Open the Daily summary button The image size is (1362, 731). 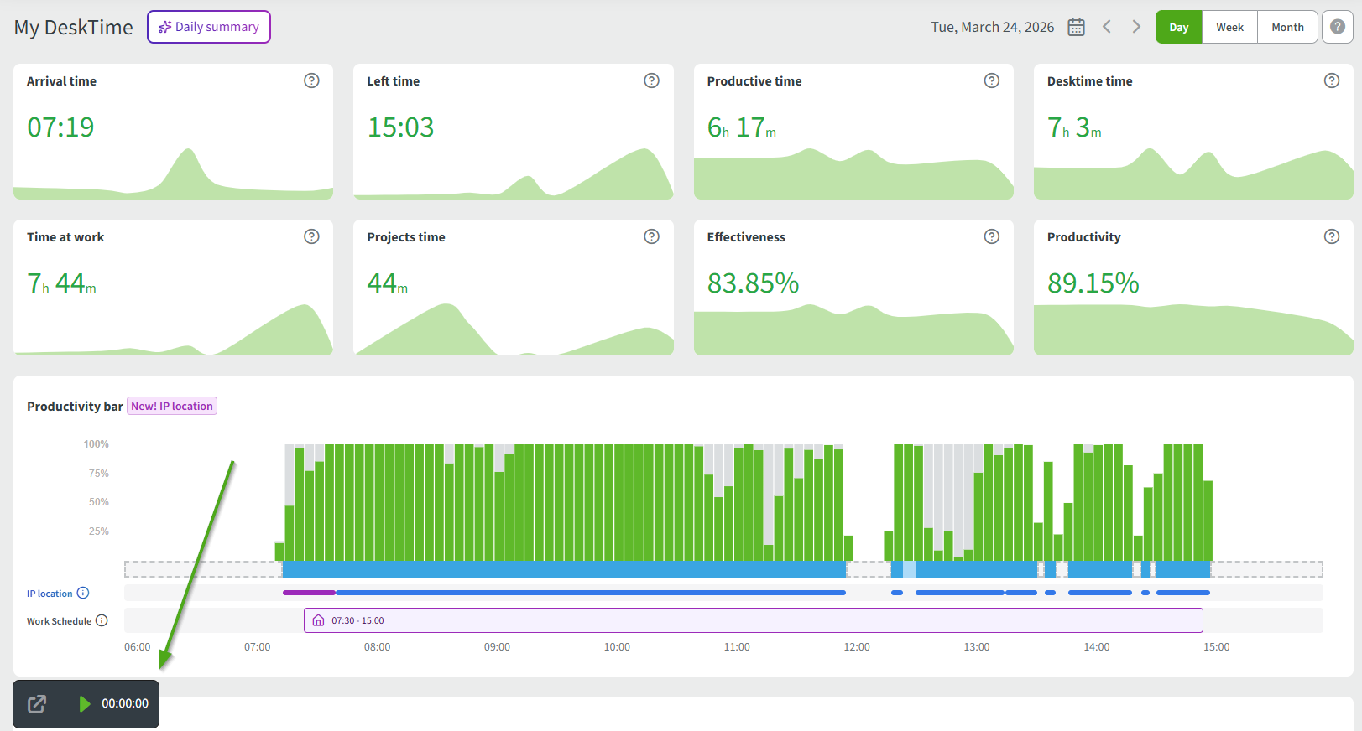(x=209, y=27)
